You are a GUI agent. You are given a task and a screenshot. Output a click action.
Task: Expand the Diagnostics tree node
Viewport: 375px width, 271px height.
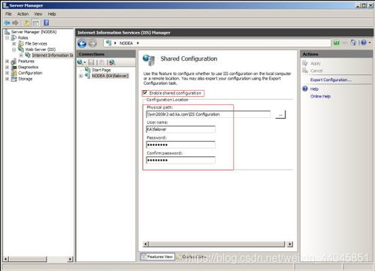[x=8, y=67]
